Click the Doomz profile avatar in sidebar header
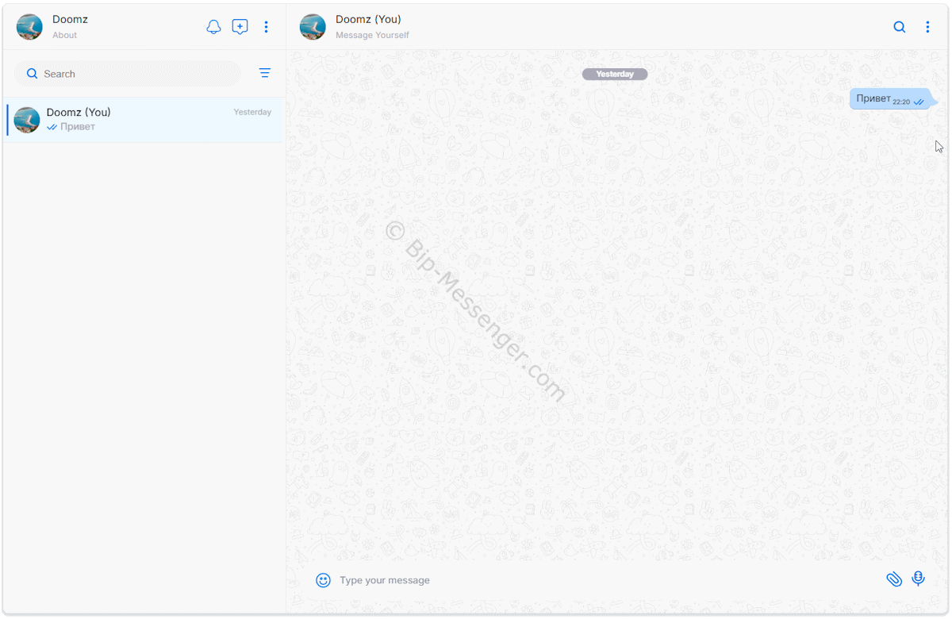 coord(29,27)
